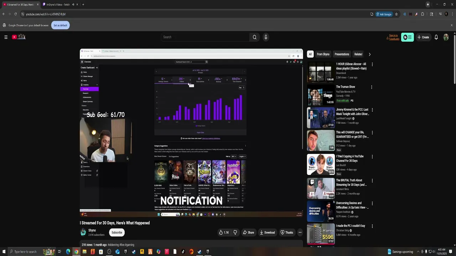This screenshot has height=256, width=456.
Task: Dislike the video with thumbs down
Action: click(235, 233)
